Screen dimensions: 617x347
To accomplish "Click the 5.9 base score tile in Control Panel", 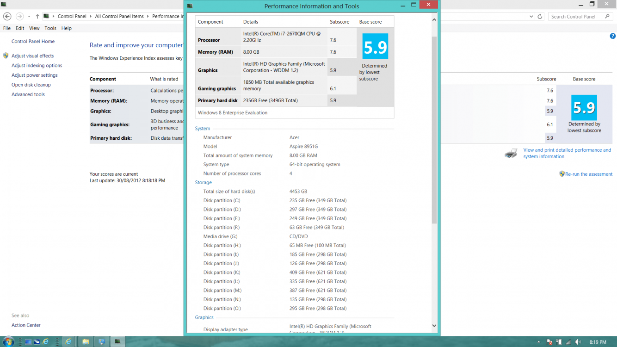I will [584, 108].
